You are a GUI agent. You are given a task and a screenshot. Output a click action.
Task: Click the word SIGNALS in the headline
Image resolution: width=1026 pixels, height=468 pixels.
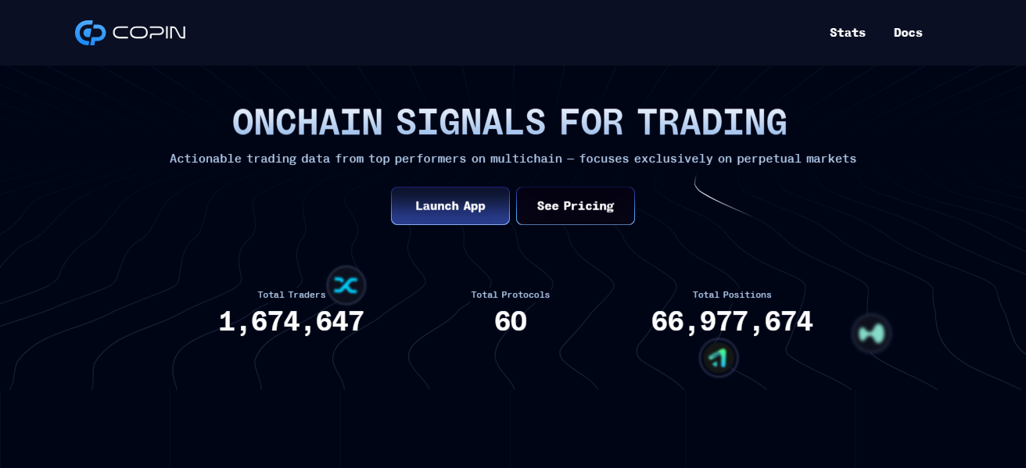470,123
